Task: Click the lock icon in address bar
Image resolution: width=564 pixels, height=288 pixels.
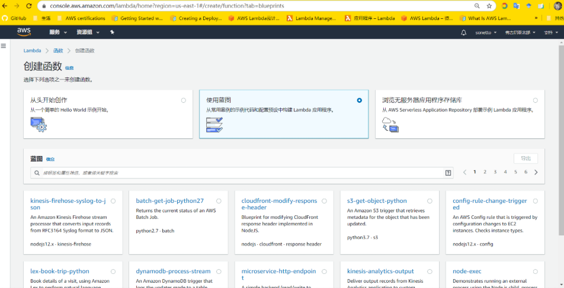Action: coord(44,6)
